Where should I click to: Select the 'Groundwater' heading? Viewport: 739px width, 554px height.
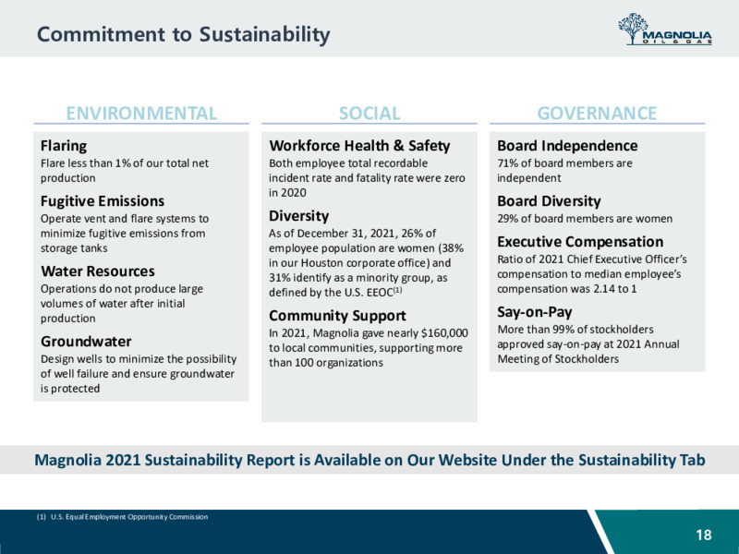pos(86,342)
